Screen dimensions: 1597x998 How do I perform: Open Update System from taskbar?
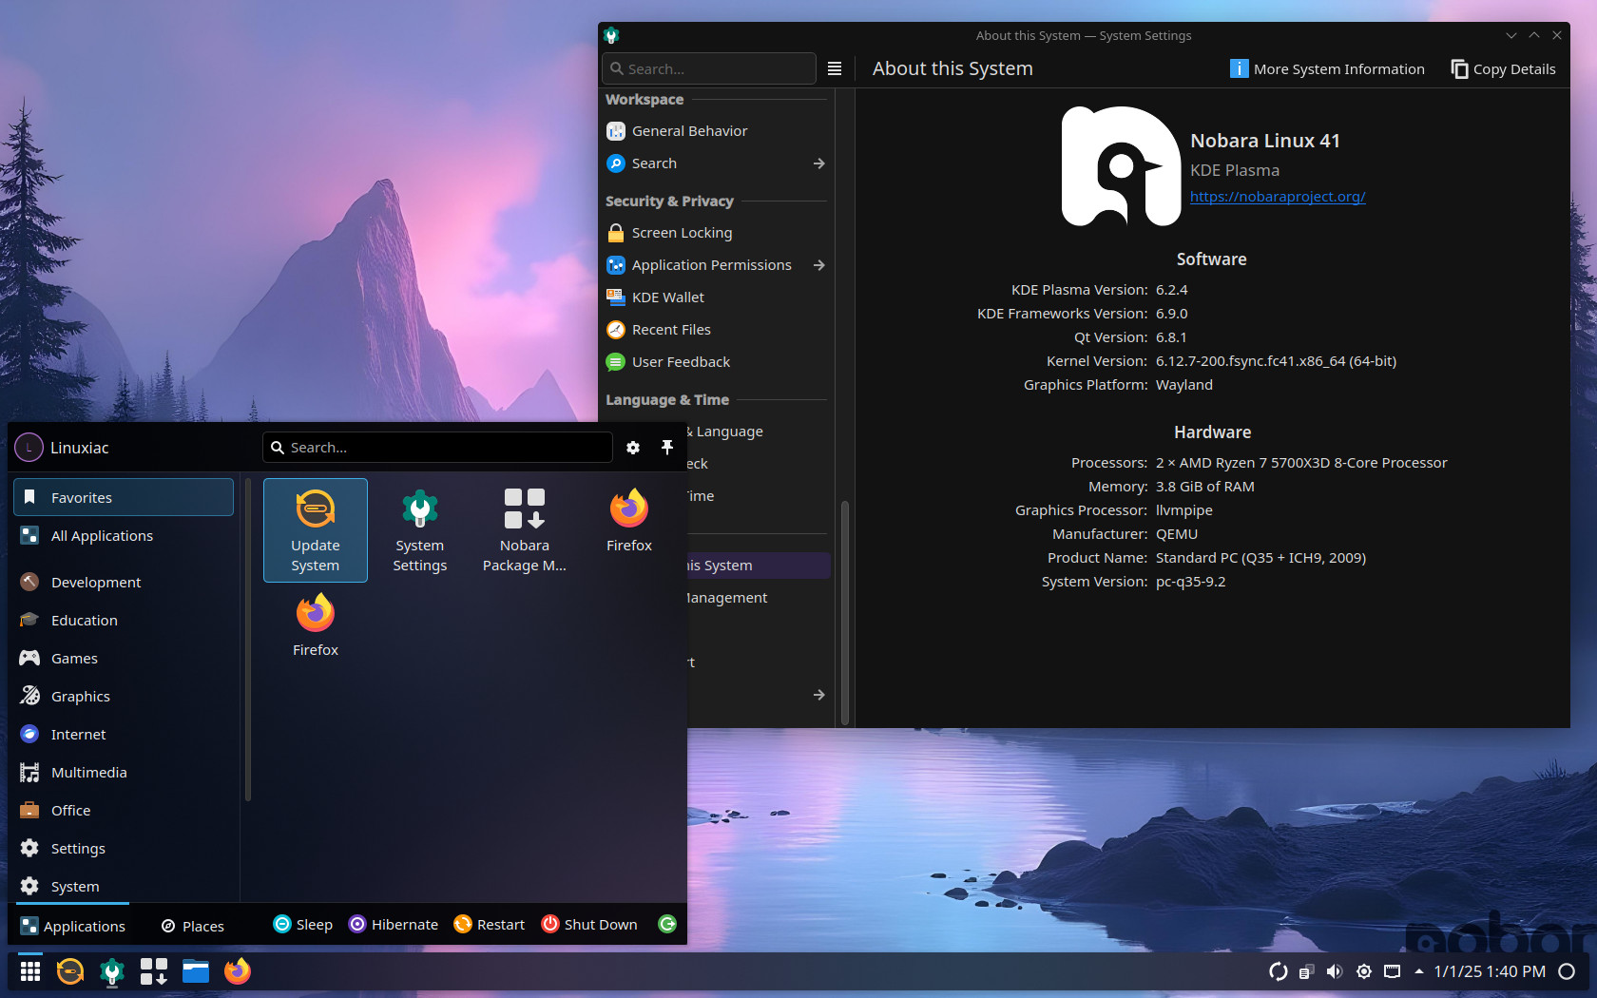(x=70, y=971)
